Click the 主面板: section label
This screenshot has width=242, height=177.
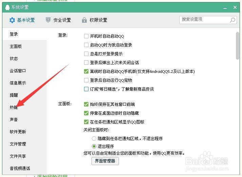[65, 104]
